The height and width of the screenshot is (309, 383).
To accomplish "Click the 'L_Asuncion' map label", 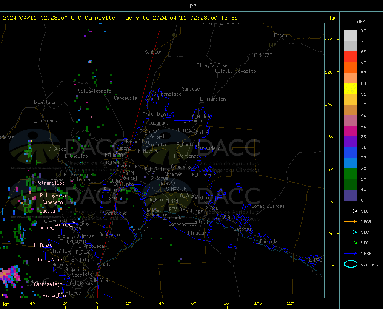I will point(213,99).
